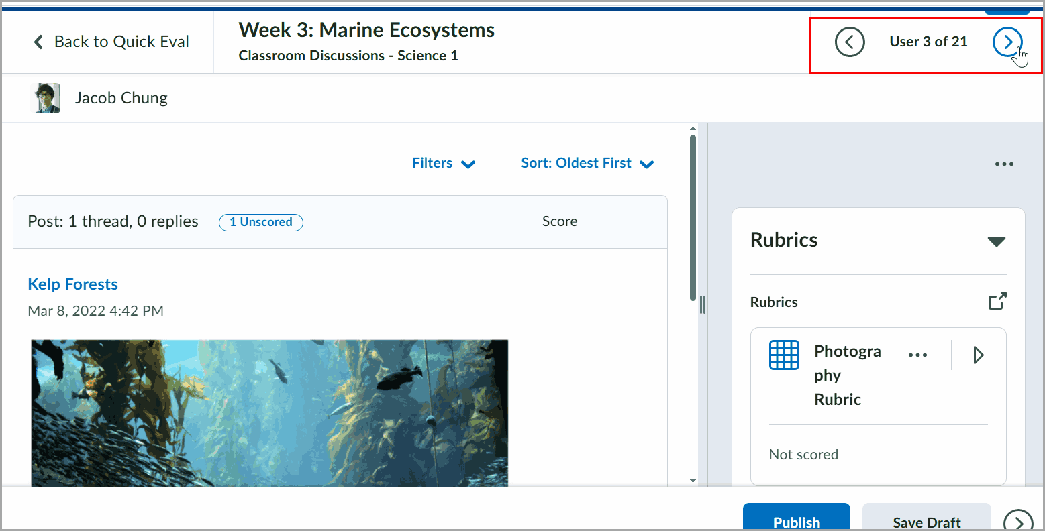Expand Photography Rubric with triangle arrow
The image size is (1045, 531).
click(x=978, y=355)
